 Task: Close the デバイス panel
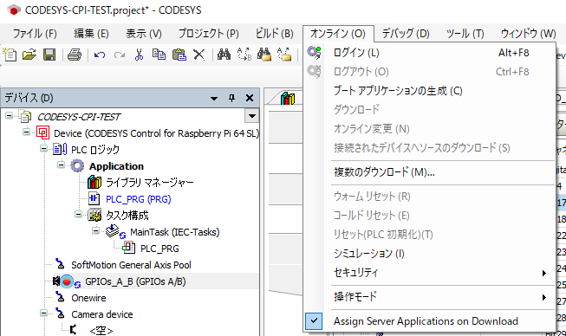(x=250, y=98)
